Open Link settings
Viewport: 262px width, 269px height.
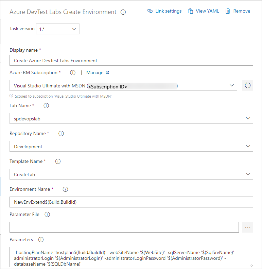click(x=164, y=11)
